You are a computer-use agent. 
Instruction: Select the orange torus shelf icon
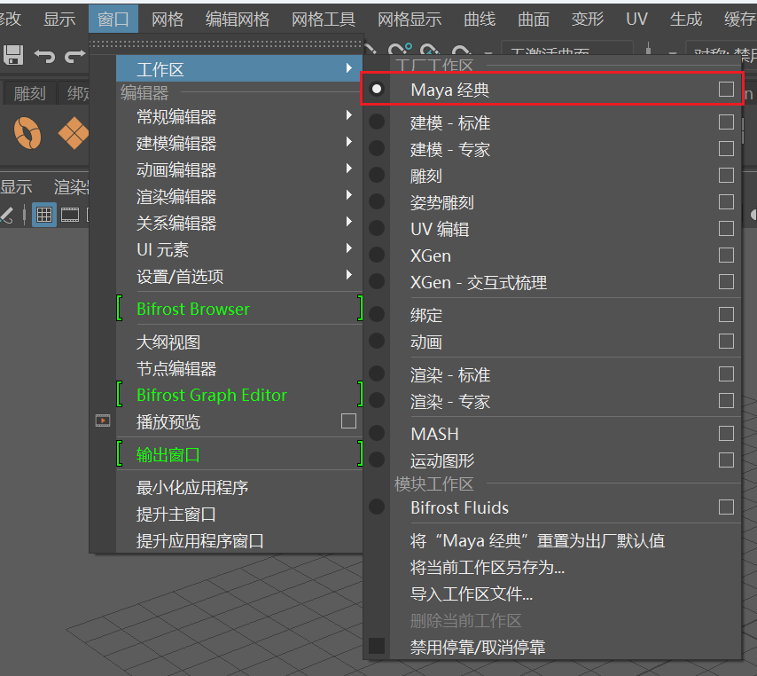(x=27, y=133)
